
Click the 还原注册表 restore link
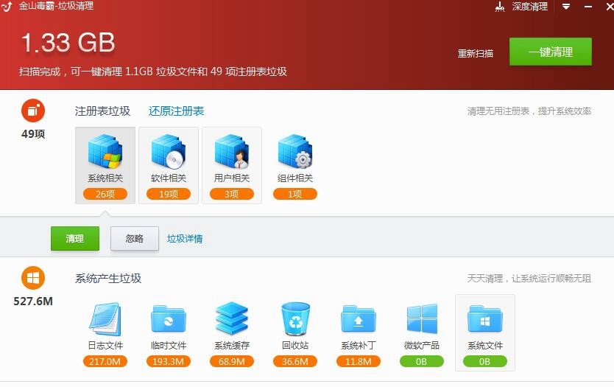(176, 111)
